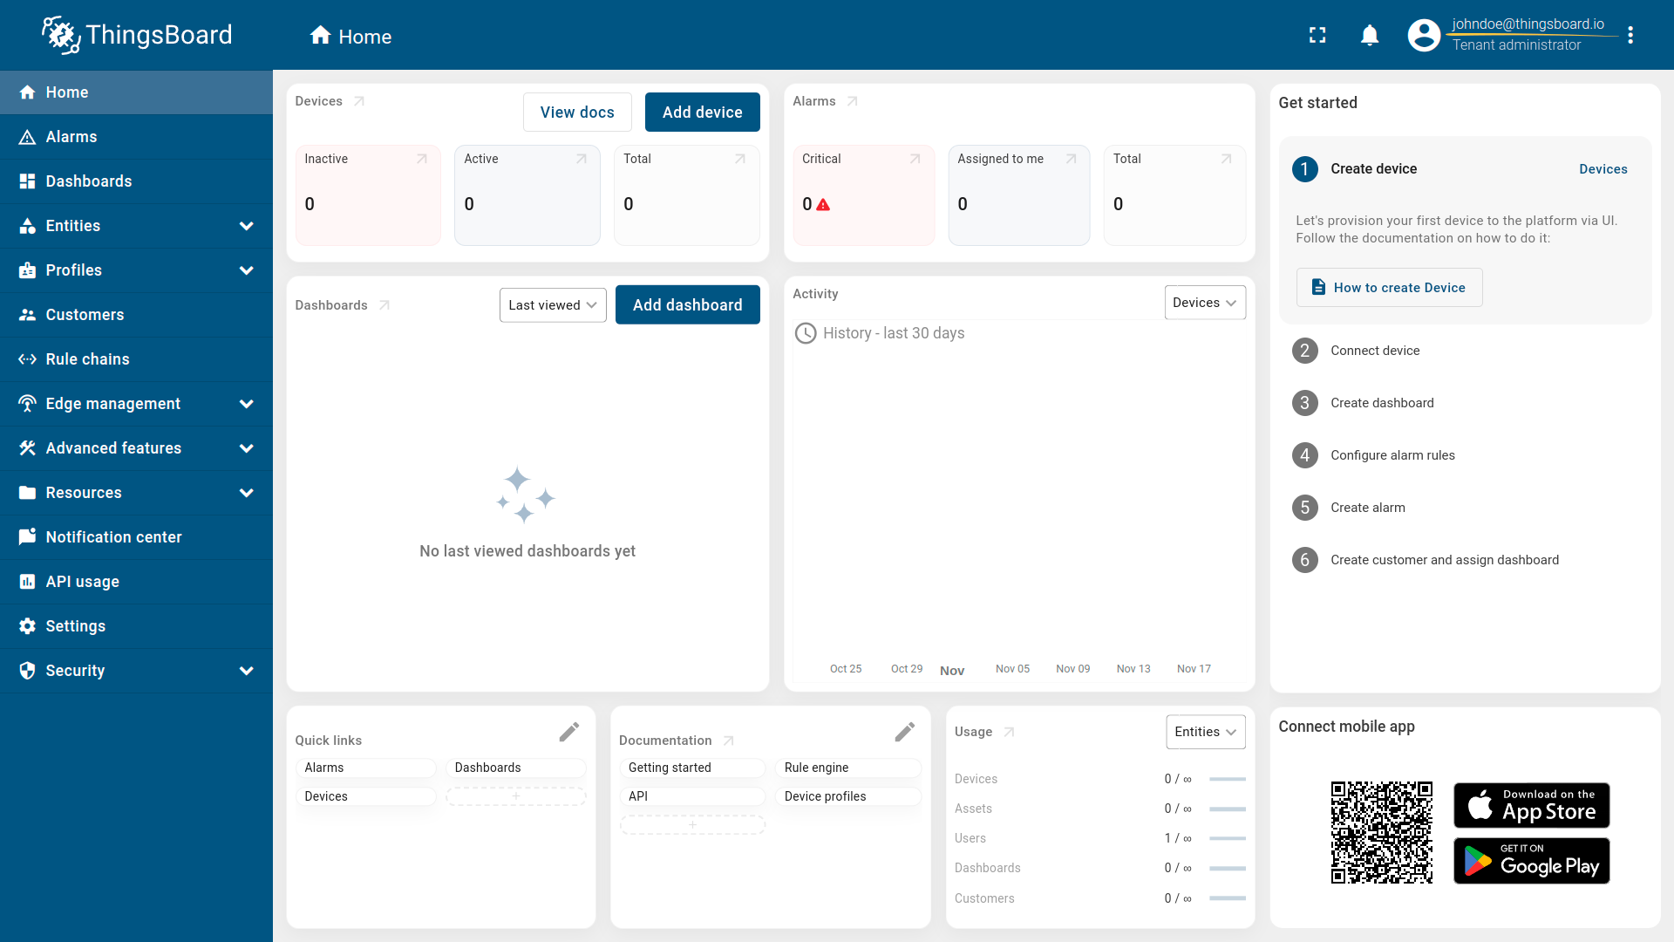
Task: Open Critical alarms card arrow icon
Action: point(915,159)
